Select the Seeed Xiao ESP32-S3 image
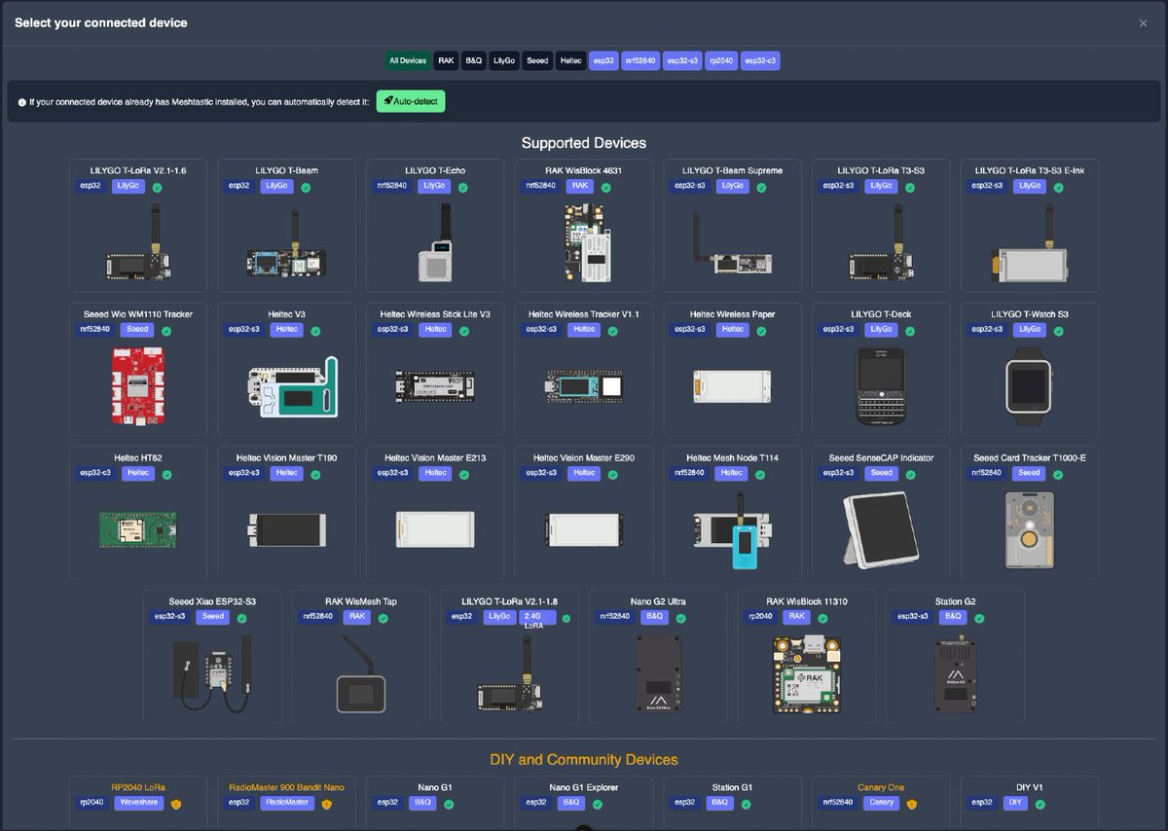The height and width of the screenshot is (831, 1168). click(x=212, y=672)
